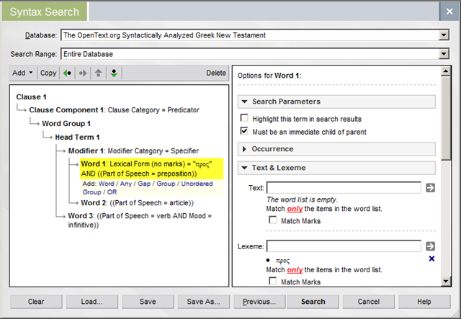Open the Database dropdown list
Screen dimensions: 461x319
[x=444, y=35]
